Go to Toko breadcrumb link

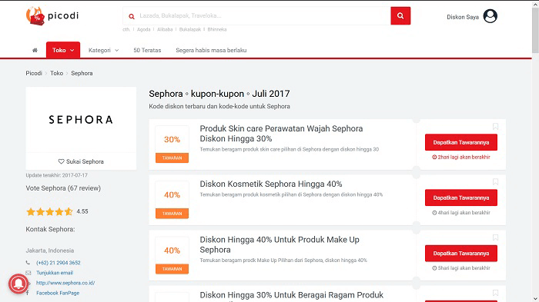[57, 73]
